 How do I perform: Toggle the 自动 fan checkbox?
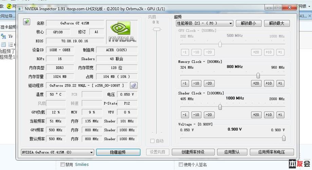click(152, 141)
